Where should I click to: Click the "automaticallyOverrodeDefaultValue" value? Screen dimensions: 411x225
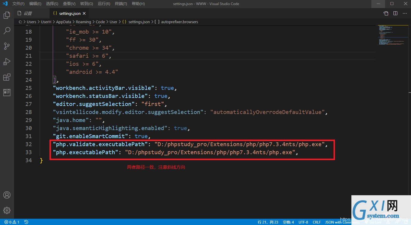[x=267, y=112]
